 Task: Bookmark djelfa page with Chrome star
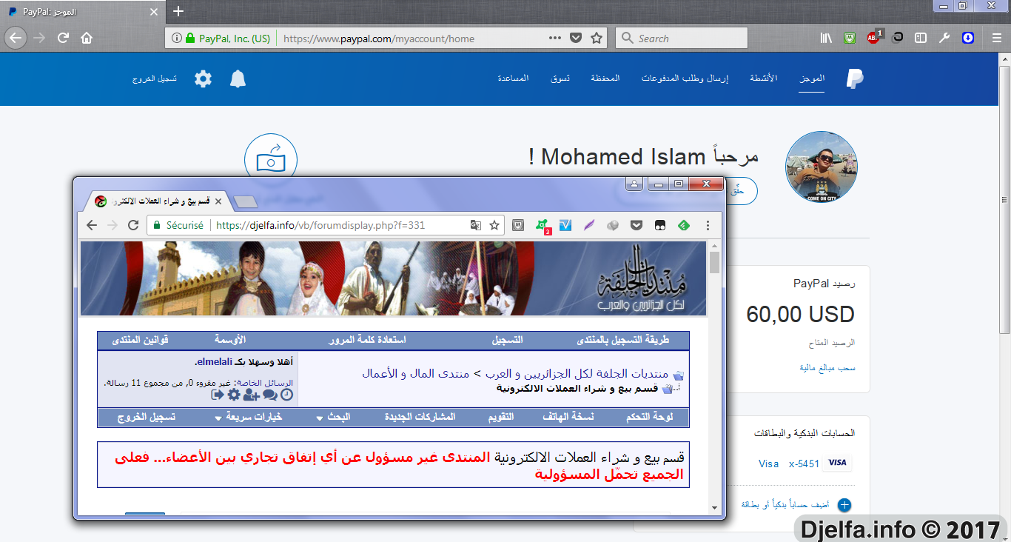point(494,225)
